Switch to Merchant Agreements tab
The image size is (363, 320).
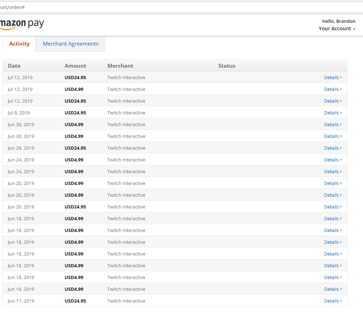pyautogui.click(x=71, y=44)
